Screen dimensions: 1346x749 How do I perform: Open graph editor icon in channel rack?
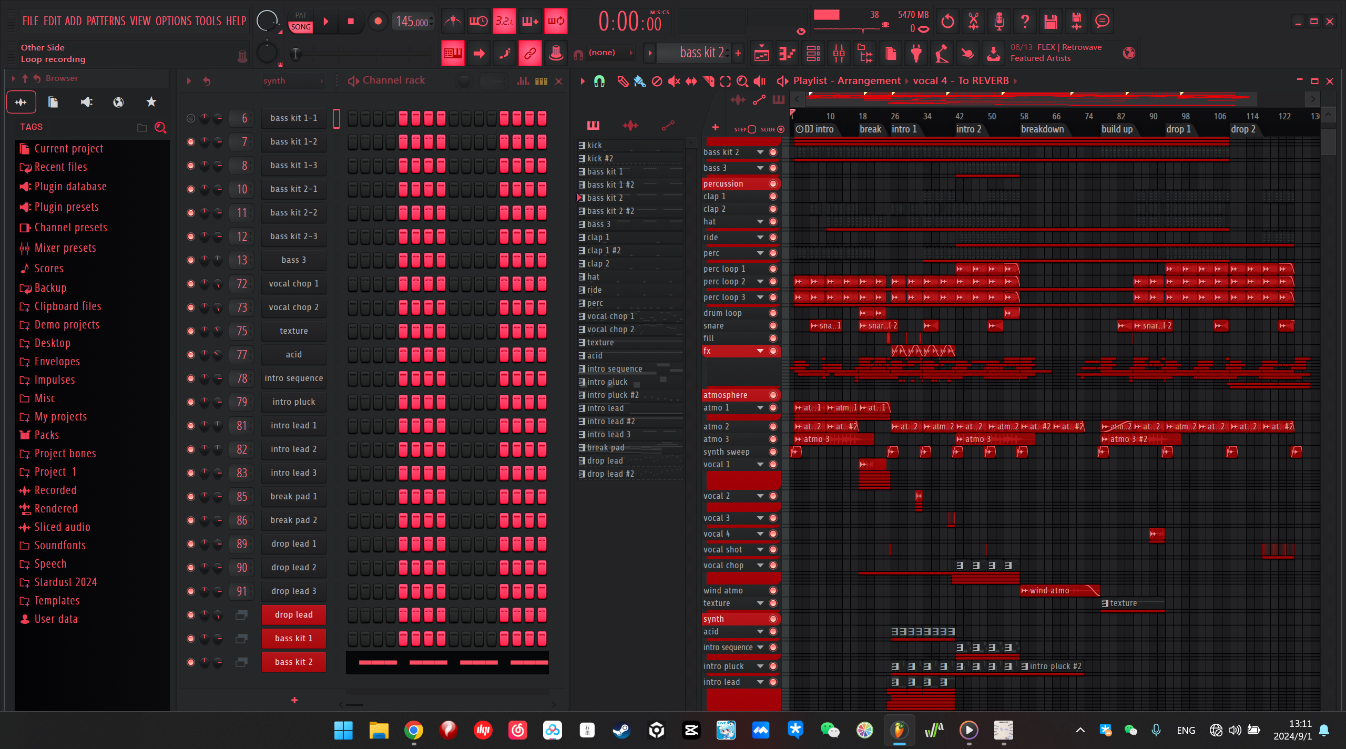(523, 81)
